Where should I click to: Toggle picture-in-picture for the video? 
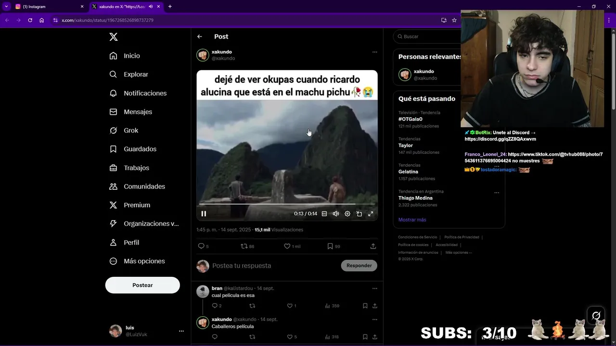click(x=359, y=214)
